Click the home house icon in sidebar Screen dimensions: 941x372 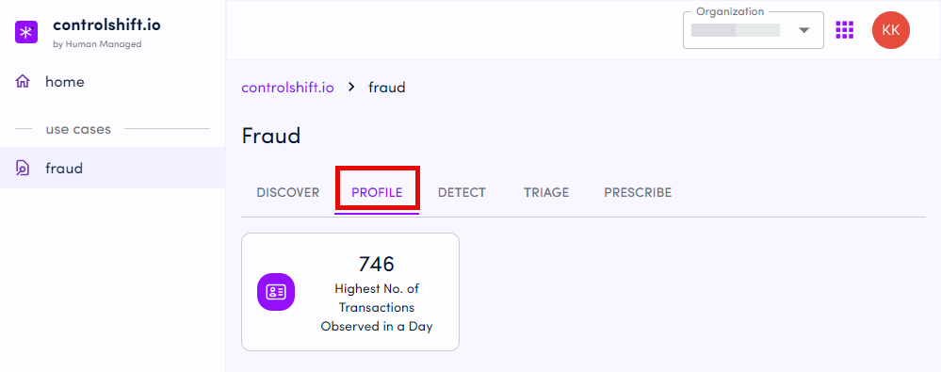tap(23, 82)
